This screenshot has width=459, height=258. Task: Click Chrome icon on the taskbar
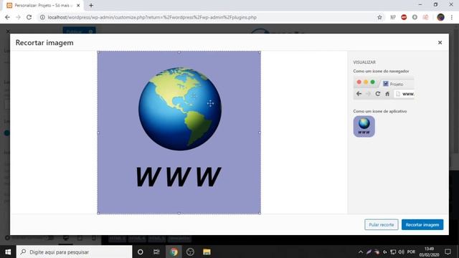tap(174, 252)
